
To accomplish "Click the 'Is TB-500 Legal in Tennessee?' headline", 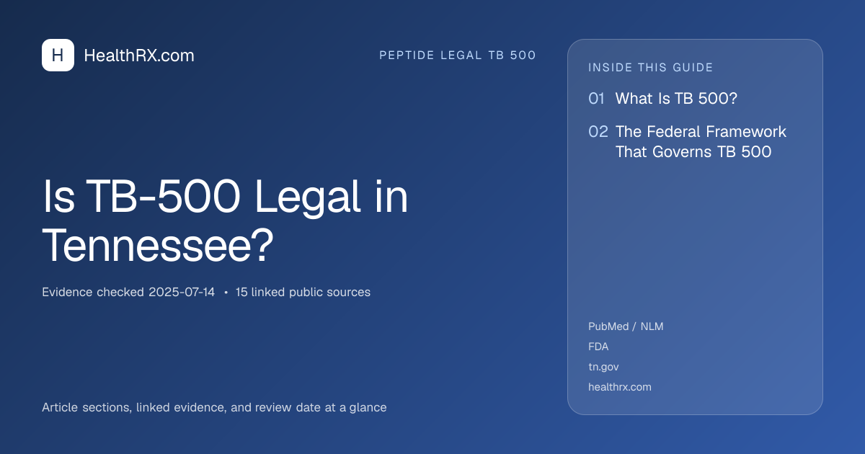I will [x=225, y=222].
